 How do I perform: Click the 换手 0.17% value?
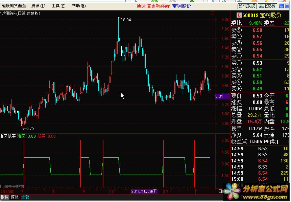click(256, 129)
